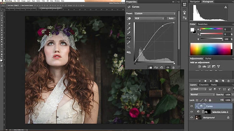This screenshot has height=131, width=234.
Task: Pick the black point eyedropper in Curves
Action: (129, 24)
